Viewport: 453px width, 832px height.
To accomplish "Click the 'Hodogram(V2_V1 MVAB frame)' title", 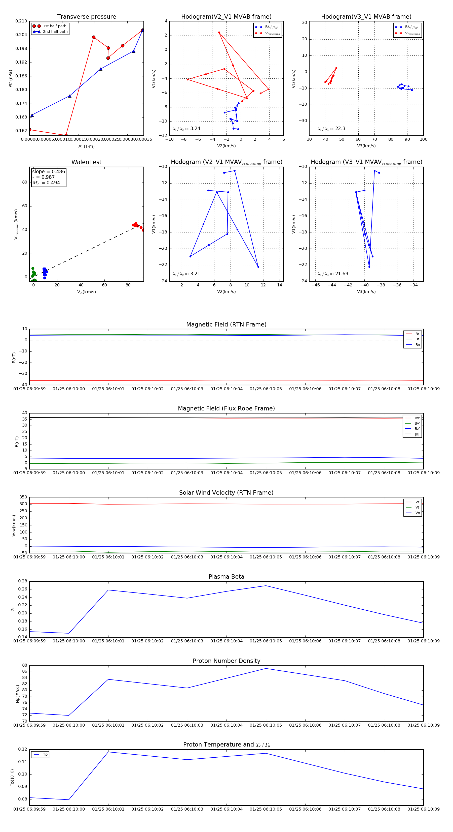I will [x=226, y=17].
